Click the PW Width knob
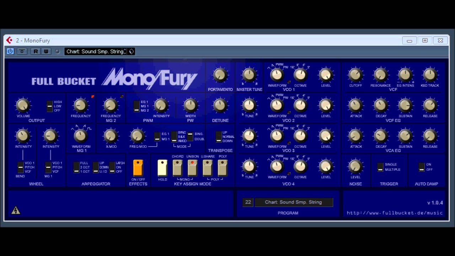455x256 pixels. [x=191, y=105]
